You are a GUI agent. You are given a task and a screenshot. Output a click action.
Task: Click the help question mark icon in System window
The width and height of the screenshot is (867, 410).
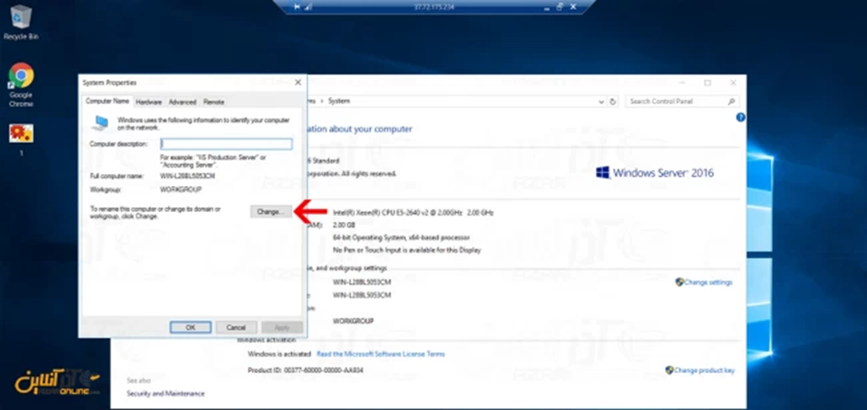741,117
